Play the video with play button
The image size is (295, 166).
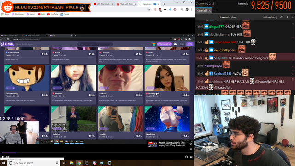pyautogui.click(x=3, y=157)
